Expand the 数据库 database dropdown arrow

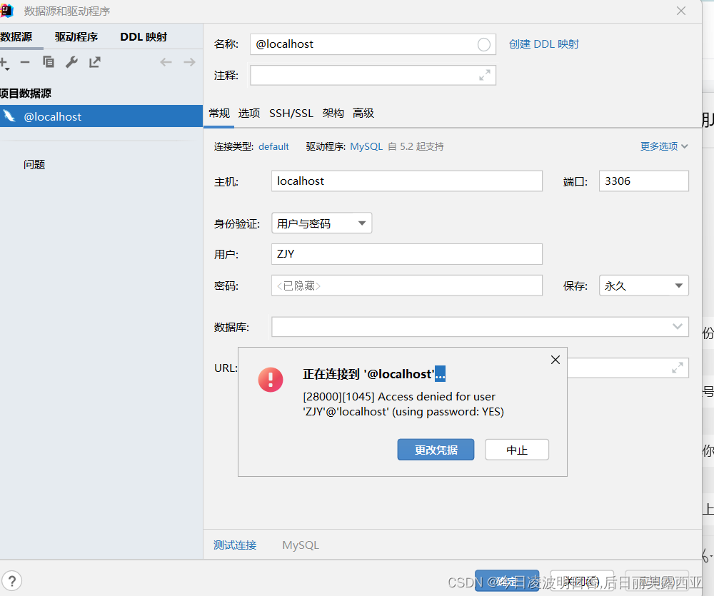(x=678, y=326)
